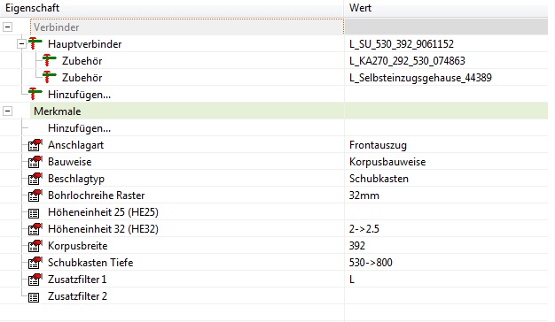Click the icon of Zubehör with value L_KA270_292_530_074863

(x=49, y=60)
